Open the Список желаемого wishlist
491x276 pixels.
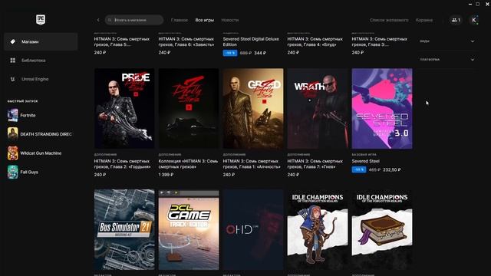coord(389,20)
